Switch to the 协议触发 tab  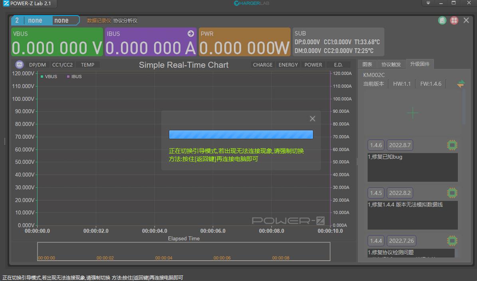click(391, 64)
